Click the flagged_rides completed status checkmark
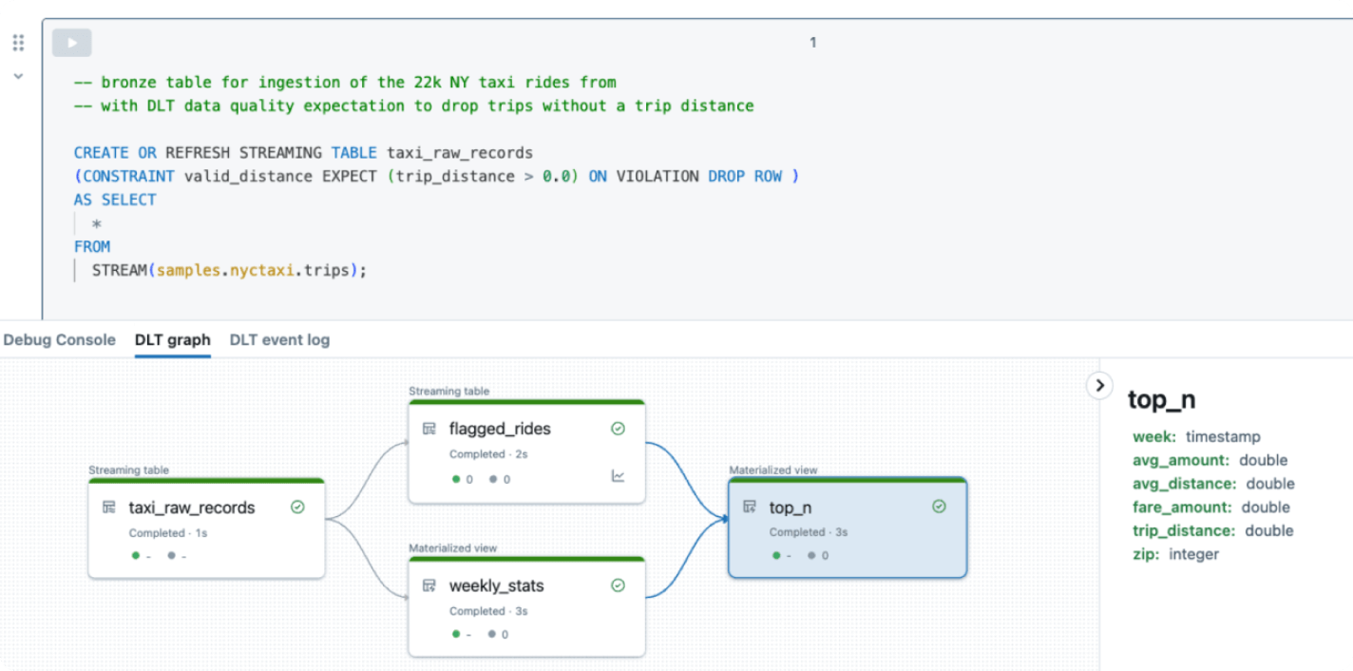Viewport: 1353px width, 671px height. tap(618, 429)
